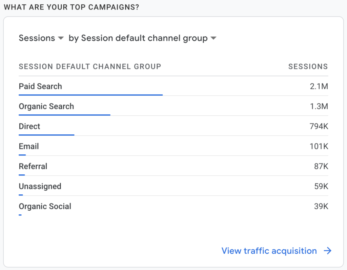Select the Organic Social row
This screenshot has width=347, height=270.
coord(173,206)
